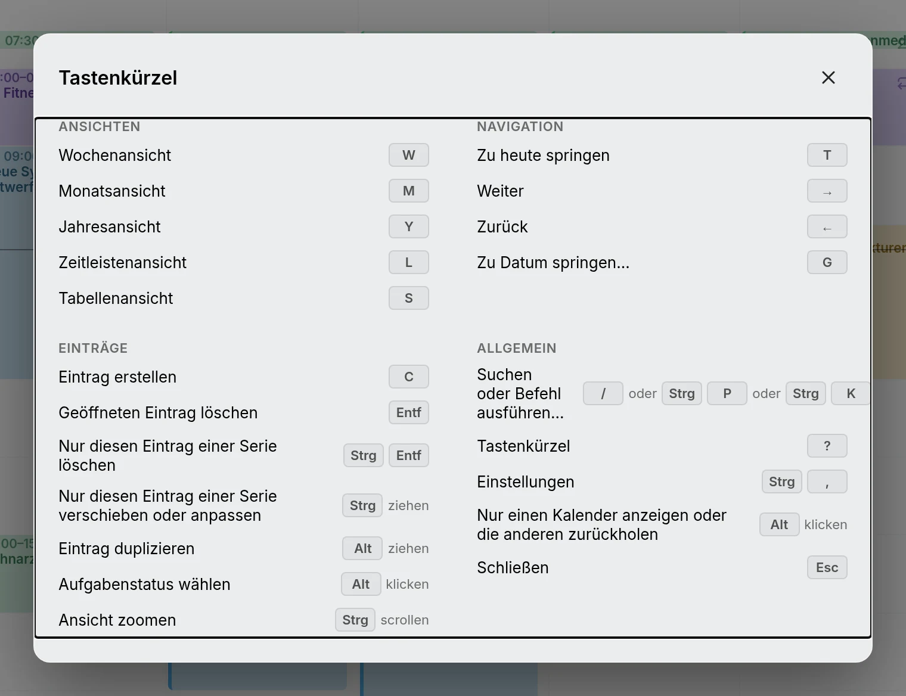Click the "G" key cap
This screenshot has height=696, width=906.
click(827, 262)
